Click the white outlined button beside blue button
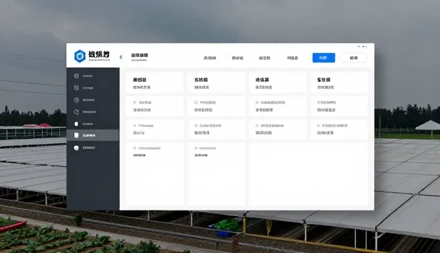Image resolution: width=440 pixels, height=253 pixels. pyautogui.click(x=353, y=58)
